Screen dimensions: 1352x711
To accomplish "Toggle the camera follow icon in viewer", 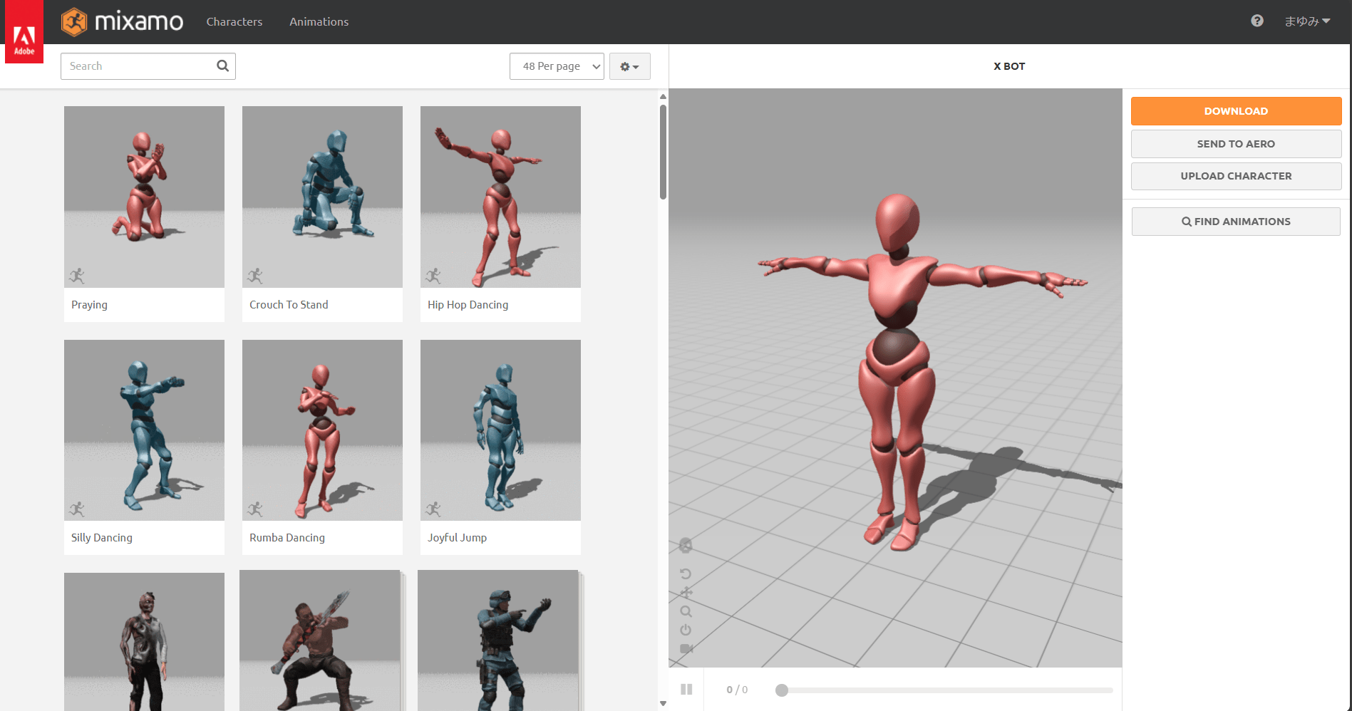I will pos(686,649).
